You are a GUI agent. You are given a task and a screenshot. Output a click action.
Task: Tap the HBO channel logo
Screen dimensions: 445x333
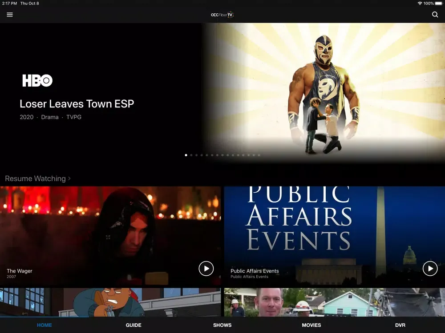pyautogui.click(x=37, y=80)
